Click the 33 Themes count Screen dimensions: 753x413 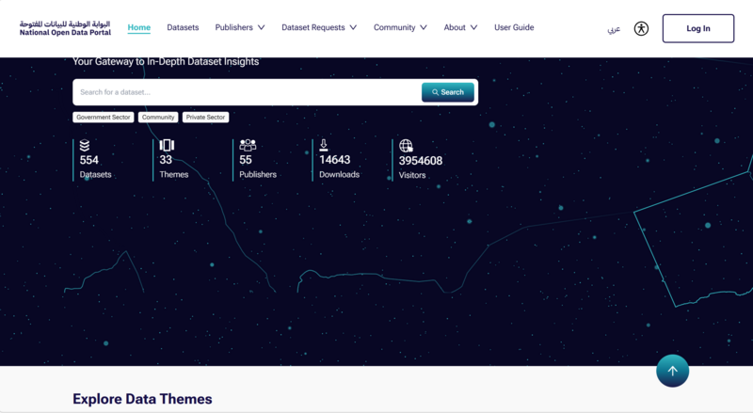click(x=166, y=160)
